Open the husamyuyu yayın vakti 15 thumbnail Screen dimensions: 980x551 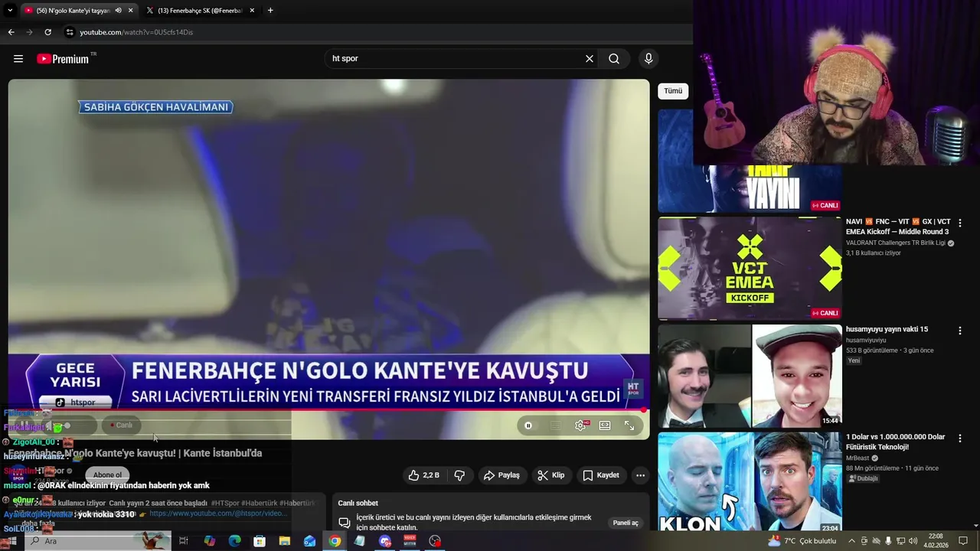[x=750, y=376]
